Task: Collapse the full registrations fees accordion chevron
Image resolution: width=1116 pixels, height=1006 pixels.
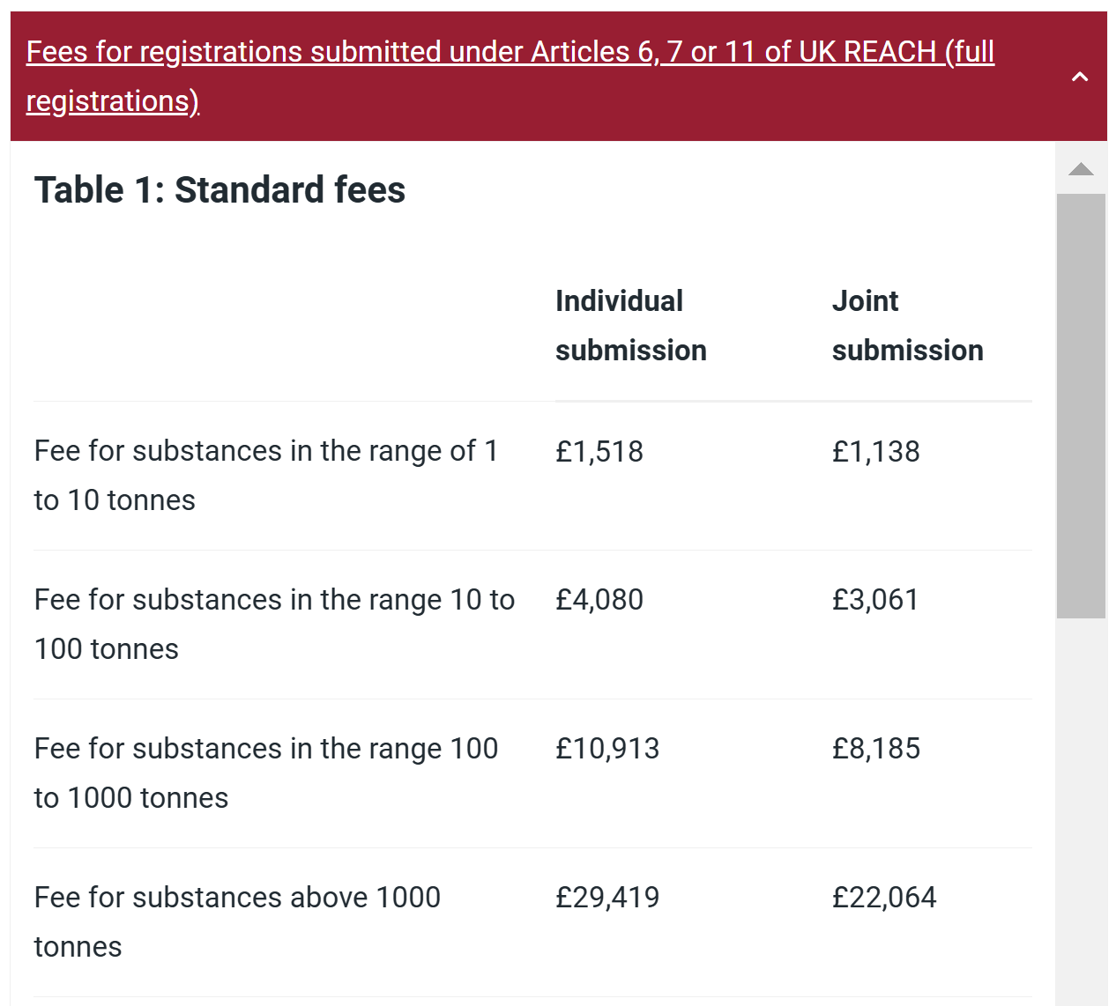Action: (1079, 77)
